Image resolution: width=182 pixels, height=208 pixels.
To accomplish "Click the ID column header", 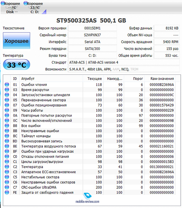I will point(15,79).
